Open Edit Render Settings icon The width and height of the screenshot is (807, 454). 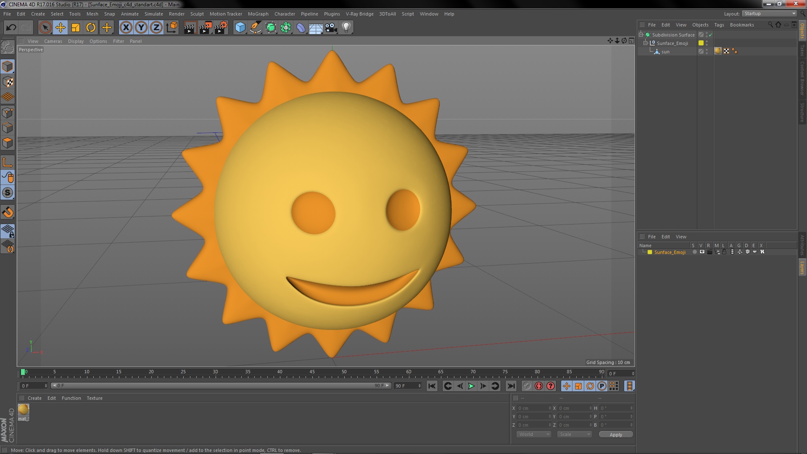pos(221,28)
